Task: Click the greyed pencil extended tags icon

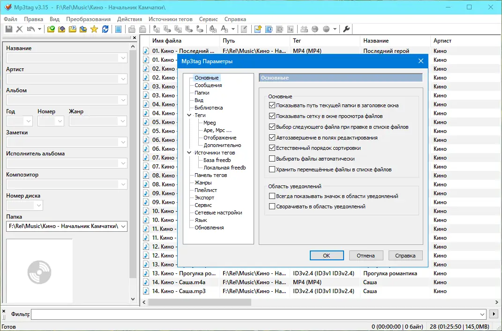Action: [244, 29]
